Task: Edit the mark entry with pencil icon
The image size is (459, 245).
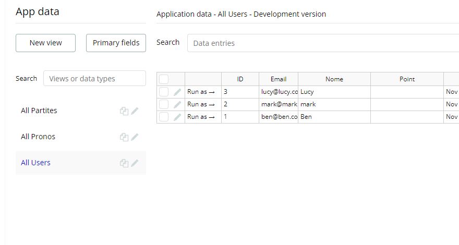Action: point(177,104)
